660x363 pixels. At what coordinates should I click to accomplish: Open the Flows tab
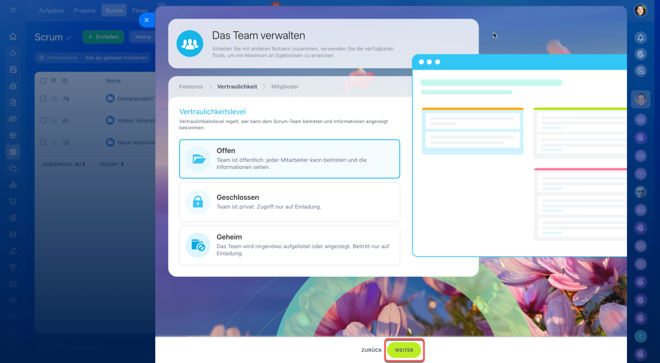pyautogui.click(x=140, y=10)
